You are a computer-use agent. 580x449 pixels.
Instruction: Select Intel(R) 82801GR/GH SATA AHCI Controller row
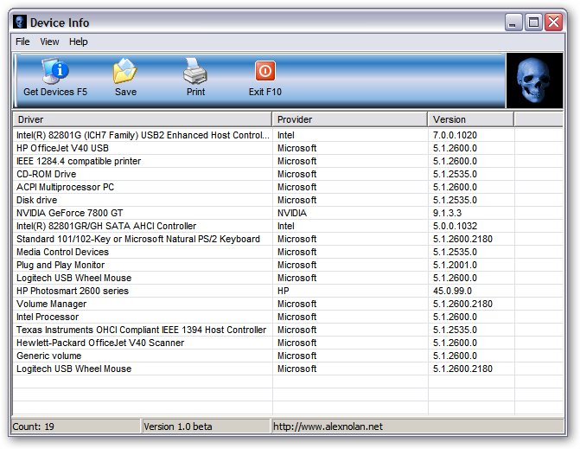coord(288,226)
